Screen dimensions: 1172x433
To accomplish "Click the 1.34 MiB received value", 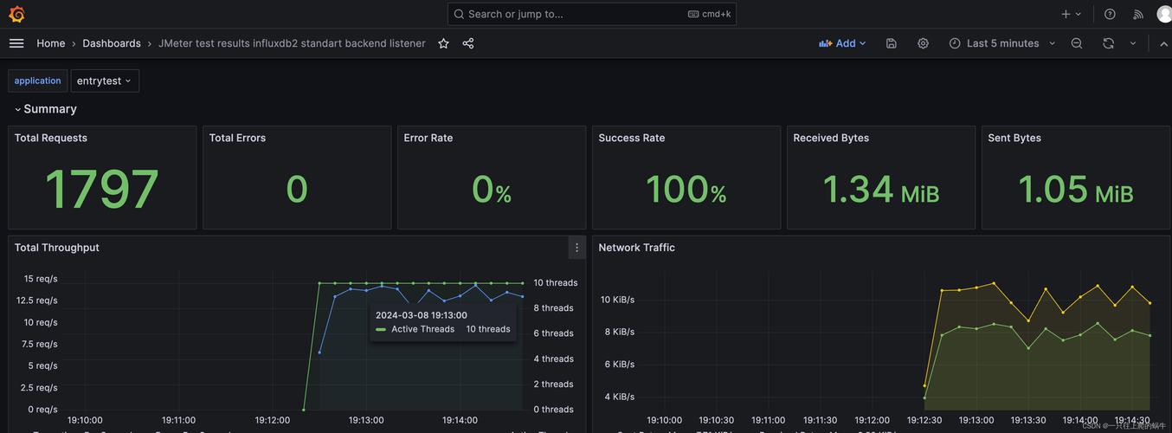I will 881,190.
